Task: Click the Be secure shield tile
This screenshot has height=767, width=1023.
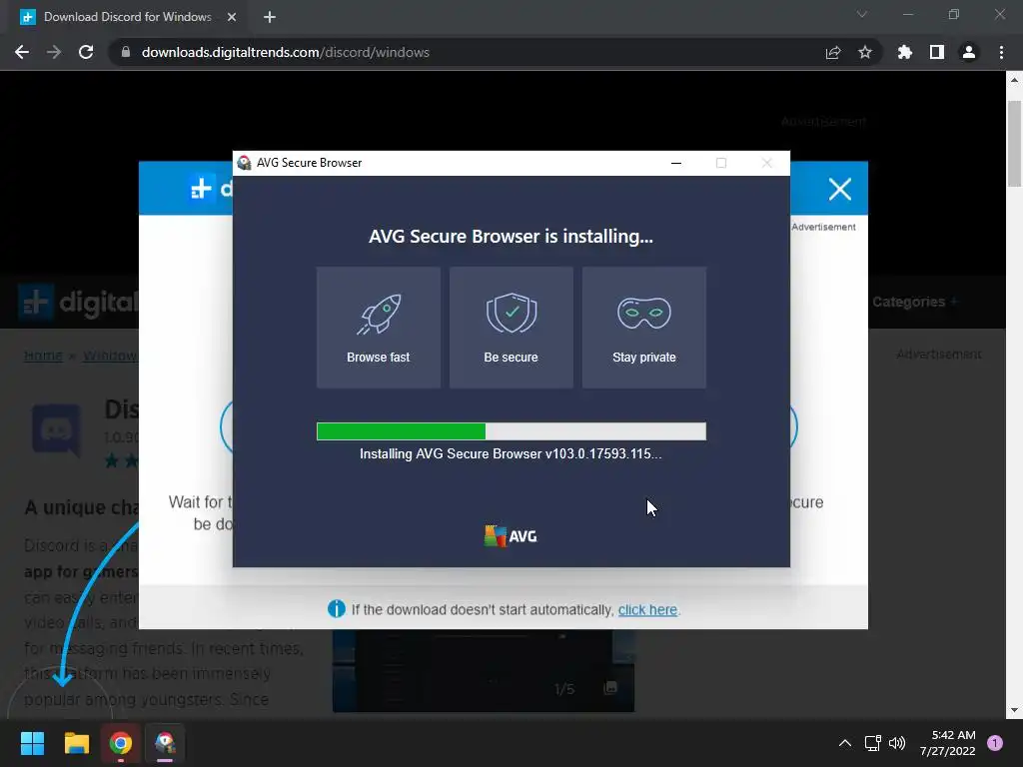Action: pos(511,328)
